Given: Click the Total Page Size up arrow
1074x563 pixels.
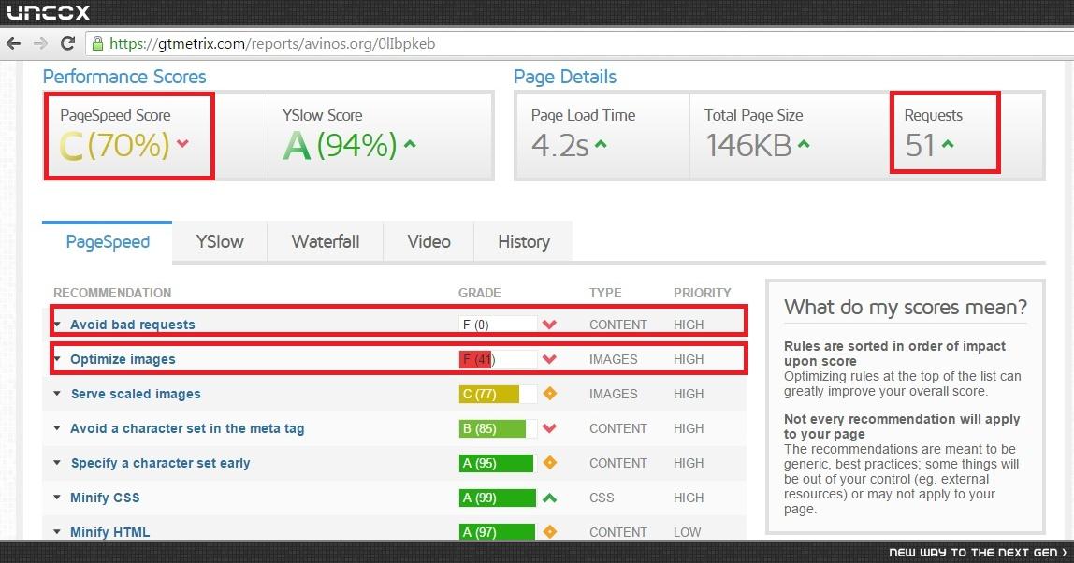Looking at the screenshot, I should [804, 143].
